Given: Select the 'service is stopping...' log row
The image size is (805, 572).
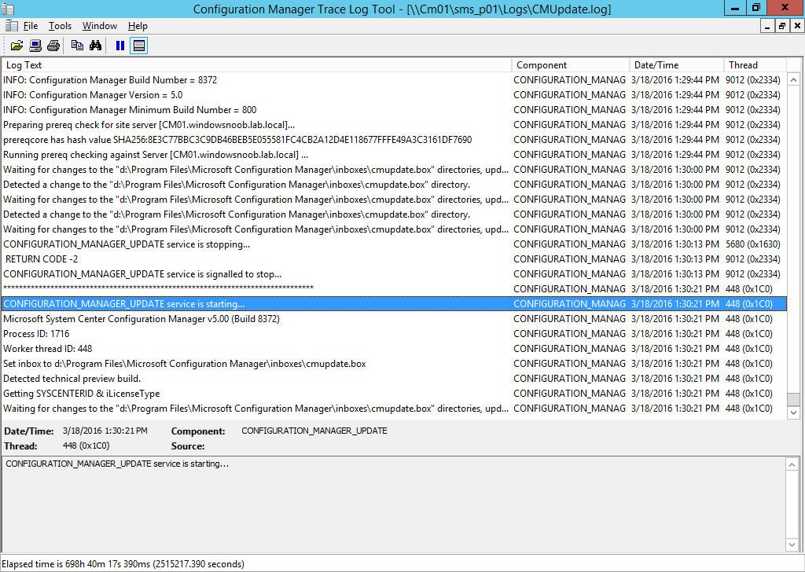Looking at the screenshot, I should click(x=394, y=244).
